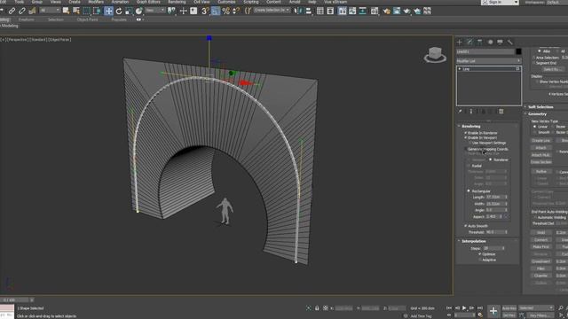
Task: Open the selection filter All dropdown
Action: point(50,11)
